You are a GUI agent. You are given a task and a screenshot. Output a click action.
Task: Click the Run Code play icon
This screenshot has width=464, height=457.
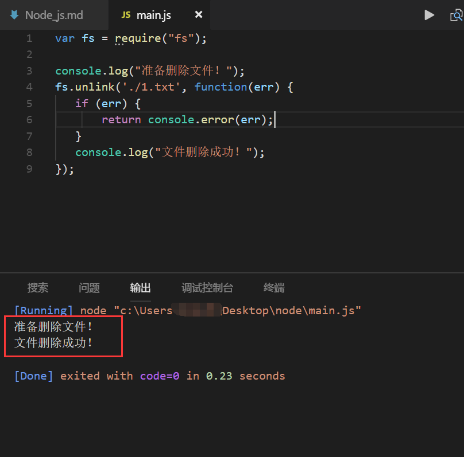429,15
